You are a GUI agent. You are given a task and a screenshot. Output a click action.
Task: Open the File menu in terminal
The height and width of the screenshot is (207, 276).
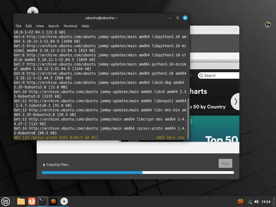(x=18, y=26)
